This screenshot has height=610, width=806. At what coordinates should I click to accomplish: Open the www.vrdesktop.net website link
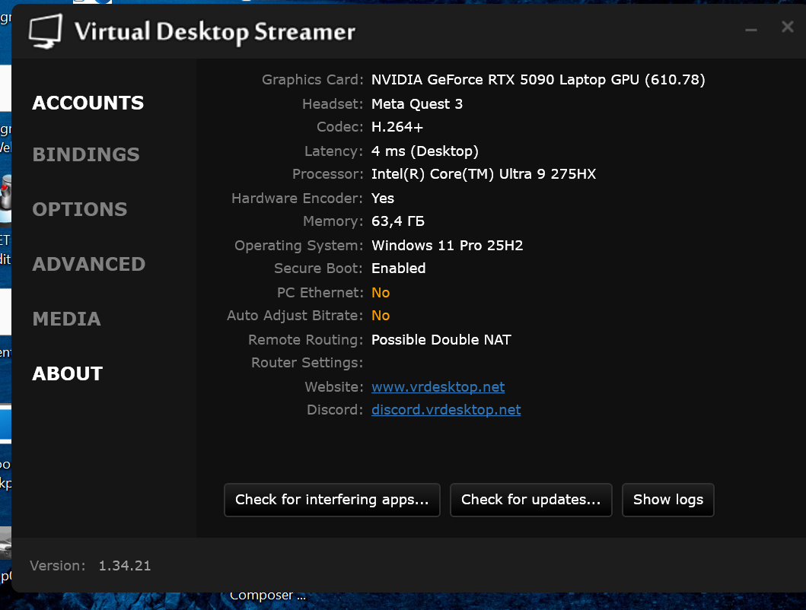coord(438,386)
